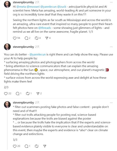View stevenpbrumby's avatar on first post
The height and width of the screenshot is (151, 117).
coord(7,4)
